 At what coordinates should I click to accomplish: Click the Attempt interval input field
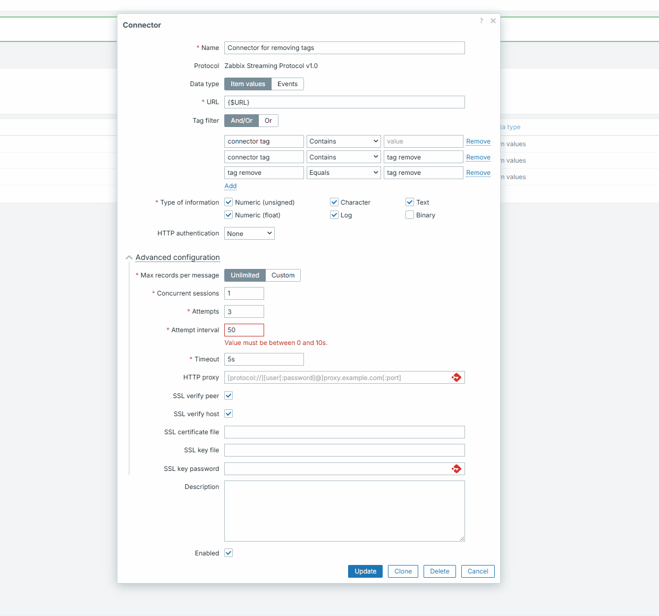point(244,330)
